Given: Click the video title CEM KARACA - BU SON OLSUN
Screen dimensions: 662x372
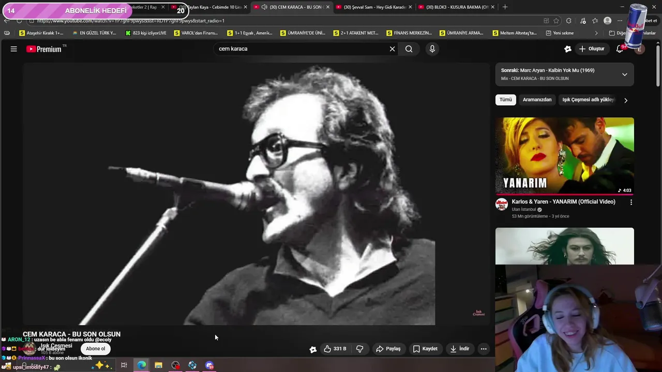Looking at the screenshot, I should [x=71, y=334].
